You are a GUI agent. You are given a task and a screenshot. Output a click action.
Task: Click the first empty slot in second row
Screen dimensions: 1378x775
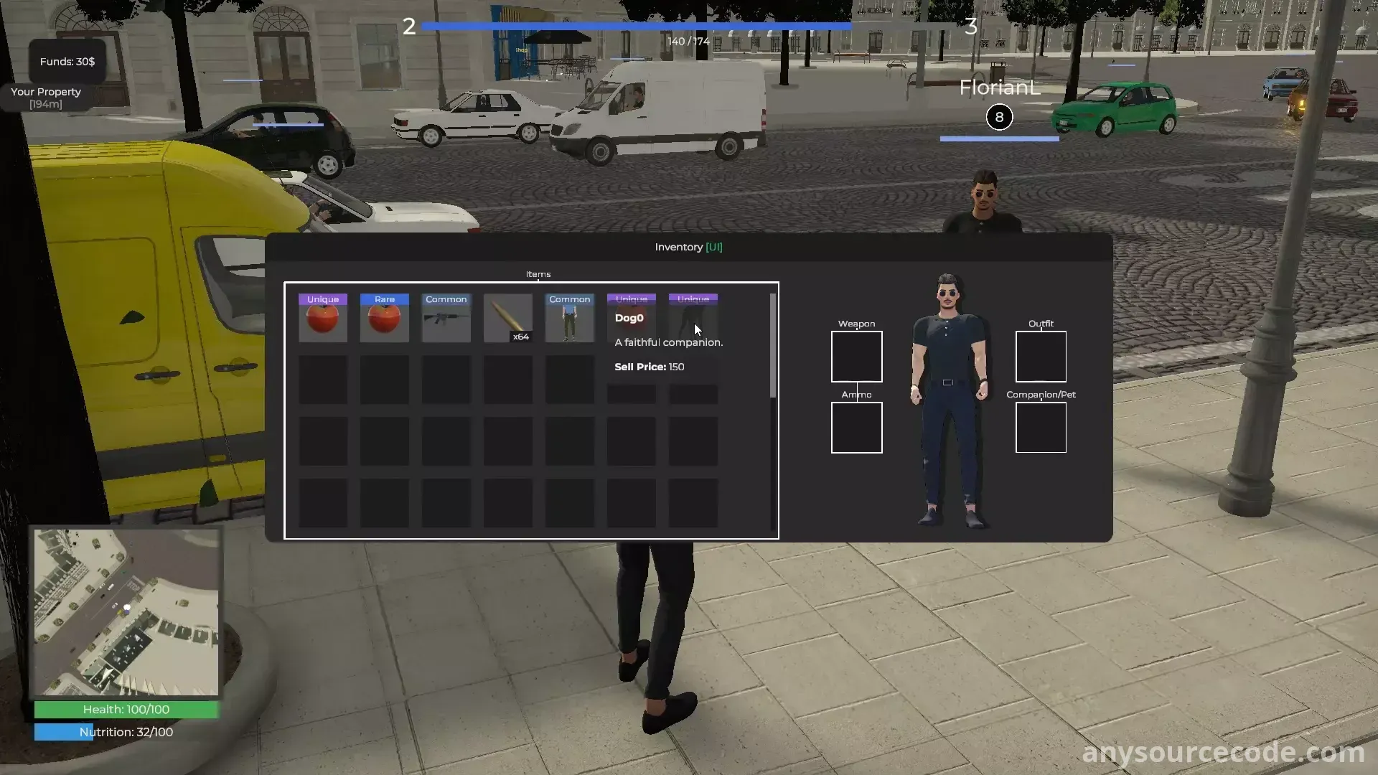[x=323, y=380]
